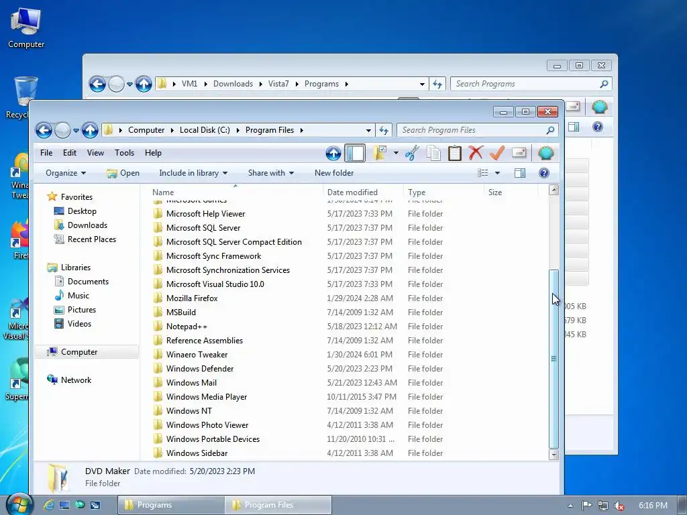Screen dimensions: 687x515
Task: Select the Libraries node
Action: (76, 267)
